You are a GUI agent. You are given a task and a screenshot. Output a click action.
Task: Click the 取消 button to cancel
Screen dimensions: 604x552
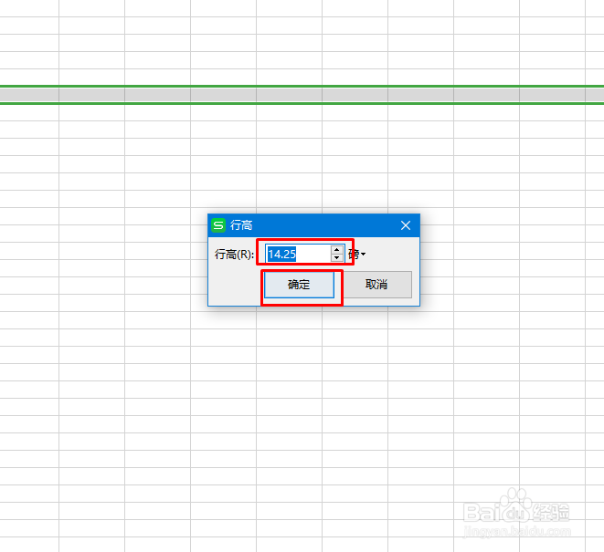click(376, 285)
